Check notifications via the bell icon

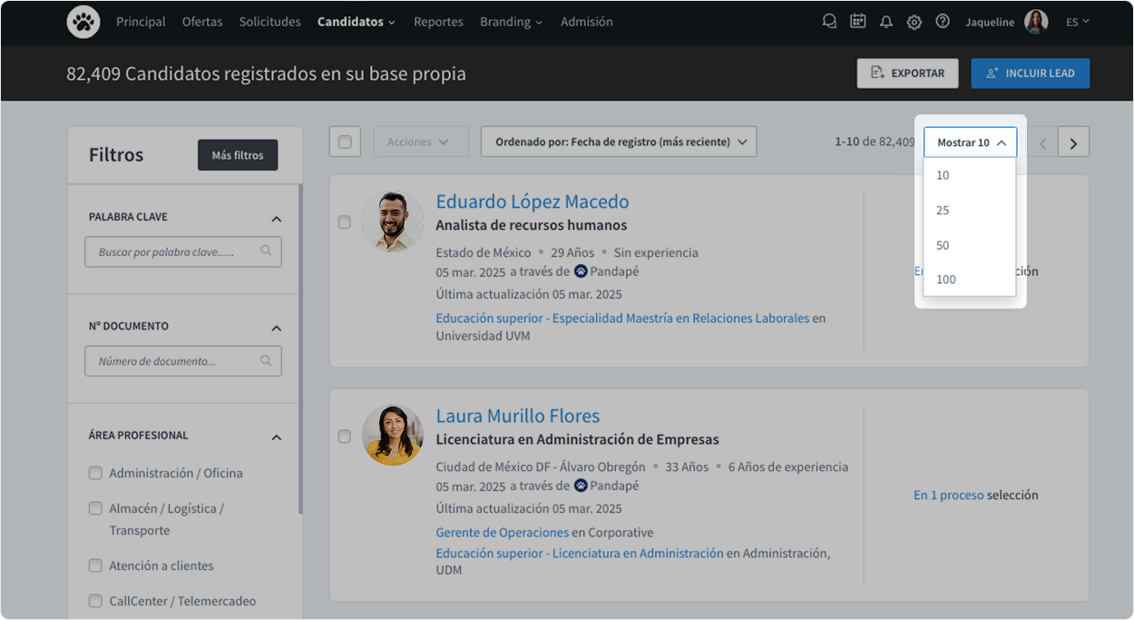(x=886, y=21)
